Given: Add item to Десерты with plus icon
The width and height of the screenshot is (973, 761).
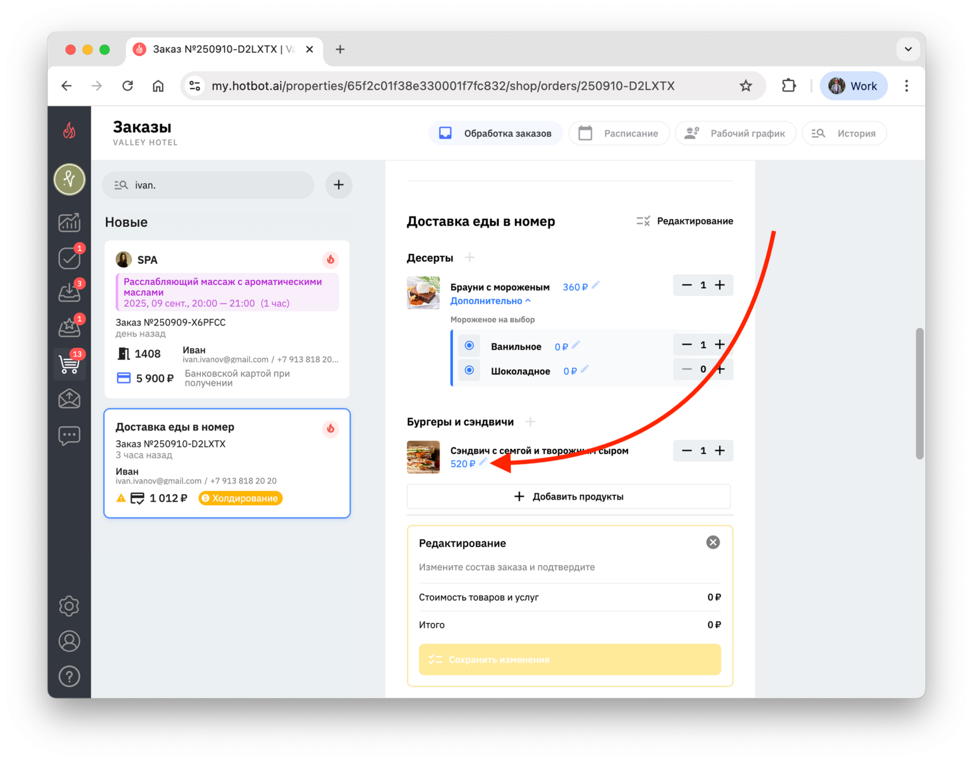Looking at the screenshot, I should 470,258.
